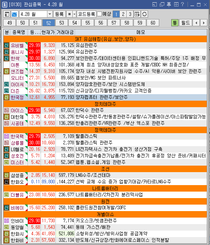This screenshot has height=245, width=210.
Task: Click the 현재가 column header
Action: pyautogui.click(x=48, y=32)
